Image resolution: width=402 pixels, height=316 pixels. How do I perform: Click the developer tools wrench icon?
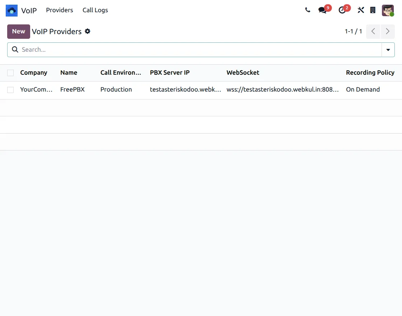[361, 10]
